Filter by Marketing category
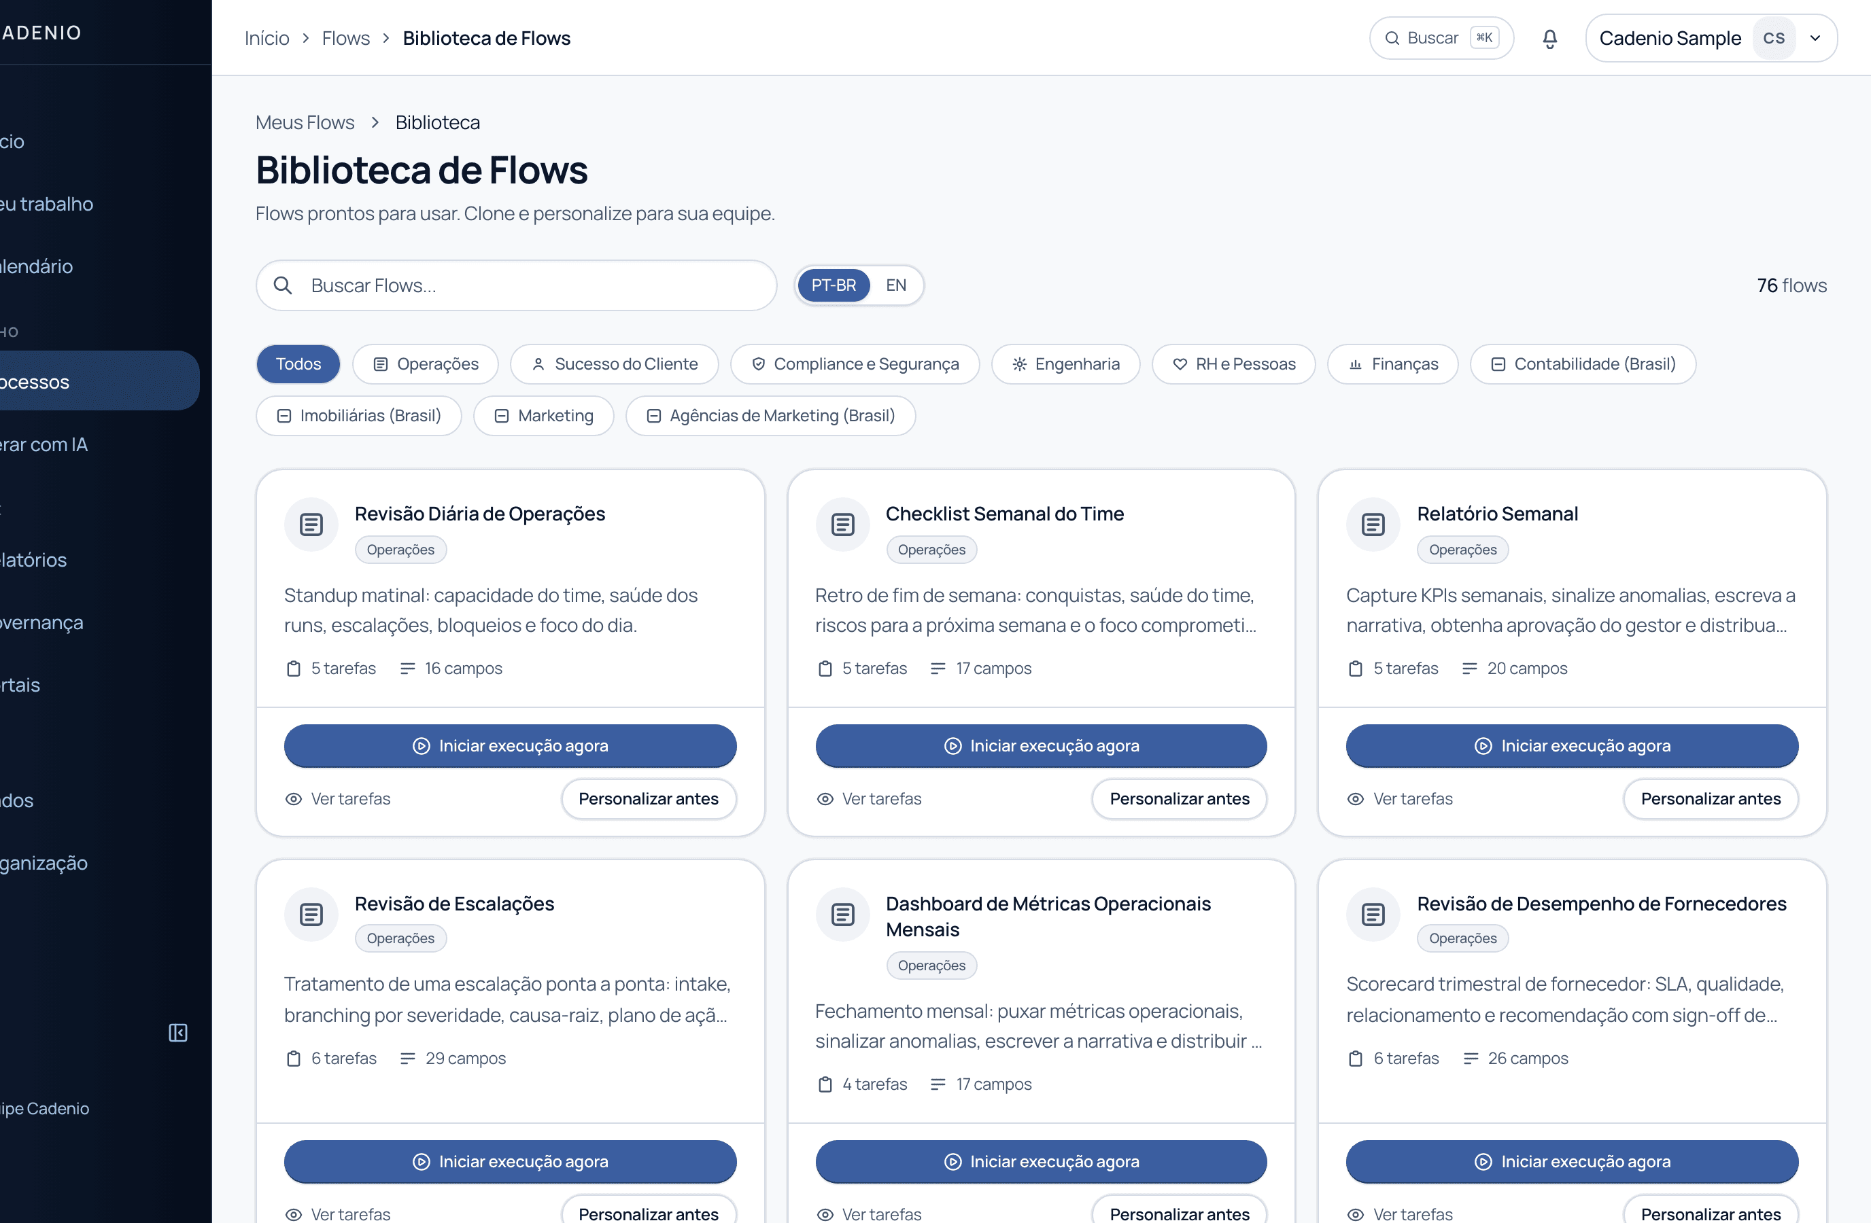The image size is (1871, 1223). tap(543, 416)
